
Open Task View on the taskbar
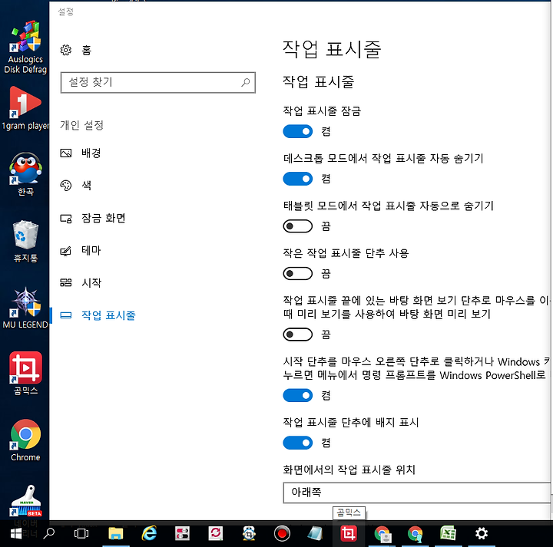pyautogui.click(x=81, y=534)
